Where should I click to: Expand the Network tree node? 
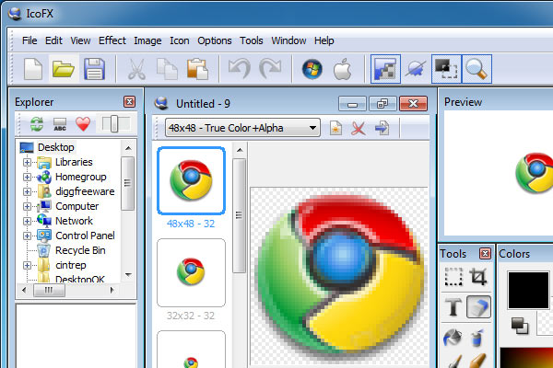click(x=27, y=221)
